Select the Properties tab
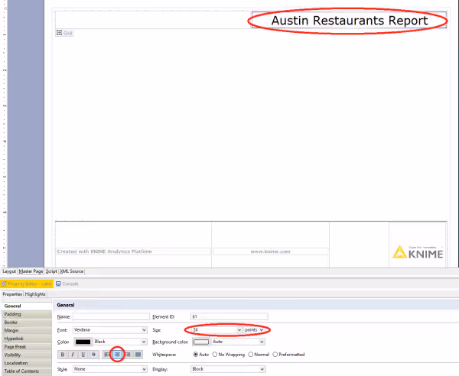This screenshot has width=459, height=376. point(12,294)
